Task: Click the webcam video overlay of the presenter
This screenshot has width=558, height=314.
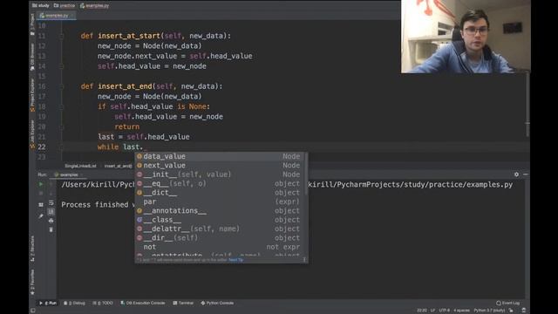Action: pyautogui.click(x=466, y=37)
